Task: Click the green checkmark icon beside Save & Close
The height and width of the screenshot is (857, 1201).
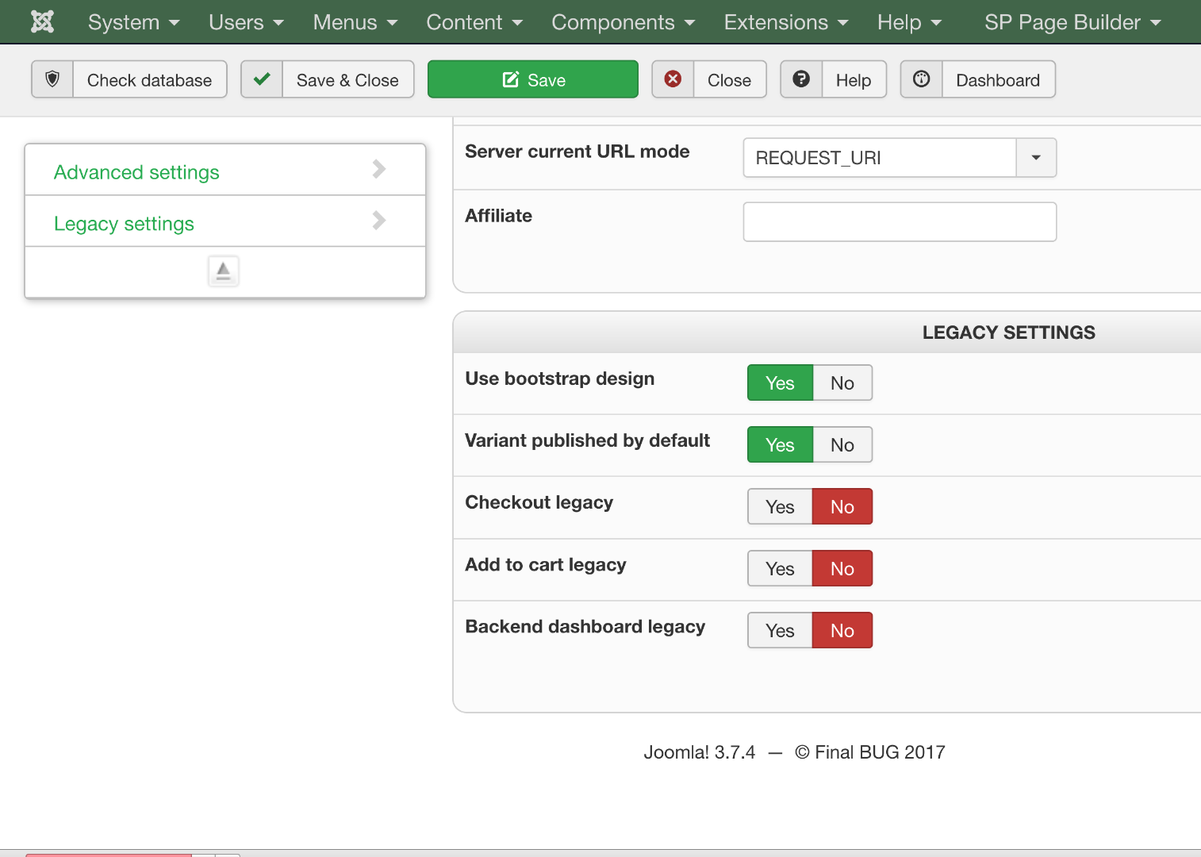Action: click(x=262, y=79)
